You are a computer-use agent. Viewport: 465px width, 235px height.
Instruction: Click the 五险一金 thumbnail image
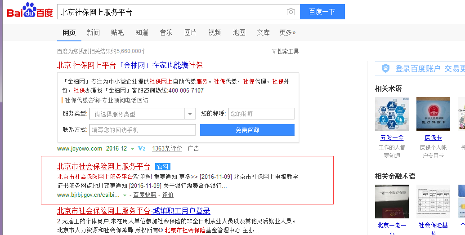392,114
